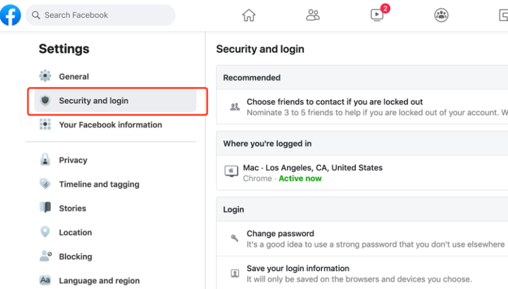Open Language and region settings

99,281
